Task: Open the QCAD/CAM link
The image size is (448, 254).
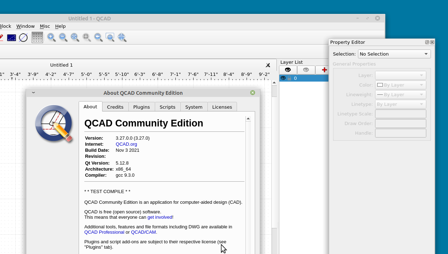Action: pyautogui.click(x=143, y=232)
